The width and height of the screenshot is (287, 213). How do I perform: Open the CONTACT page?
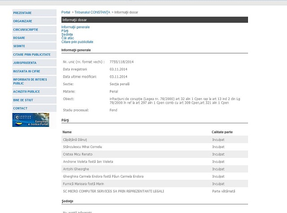click(21, 108)
